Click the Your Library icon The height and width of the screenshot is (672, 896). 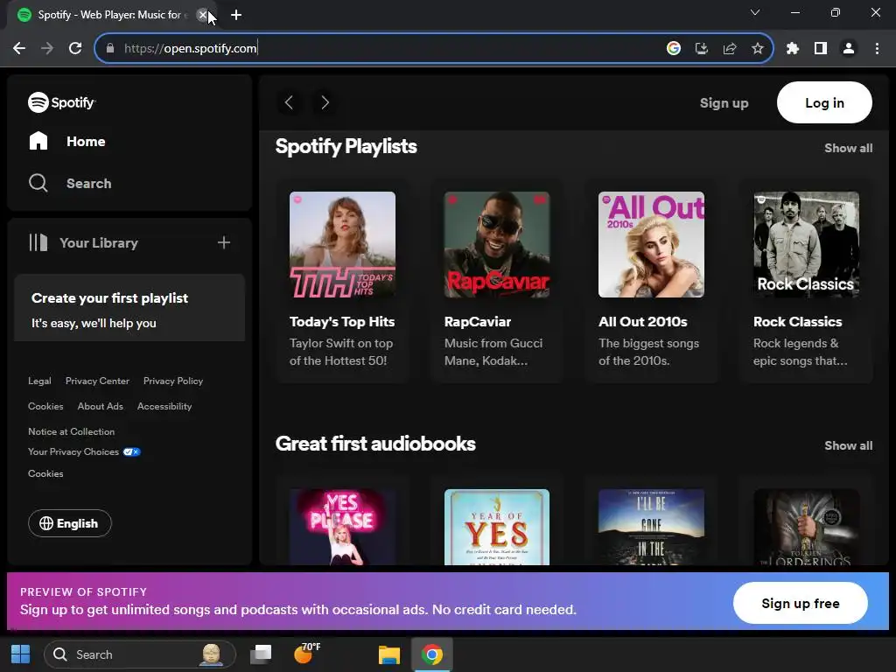point(38,243)
